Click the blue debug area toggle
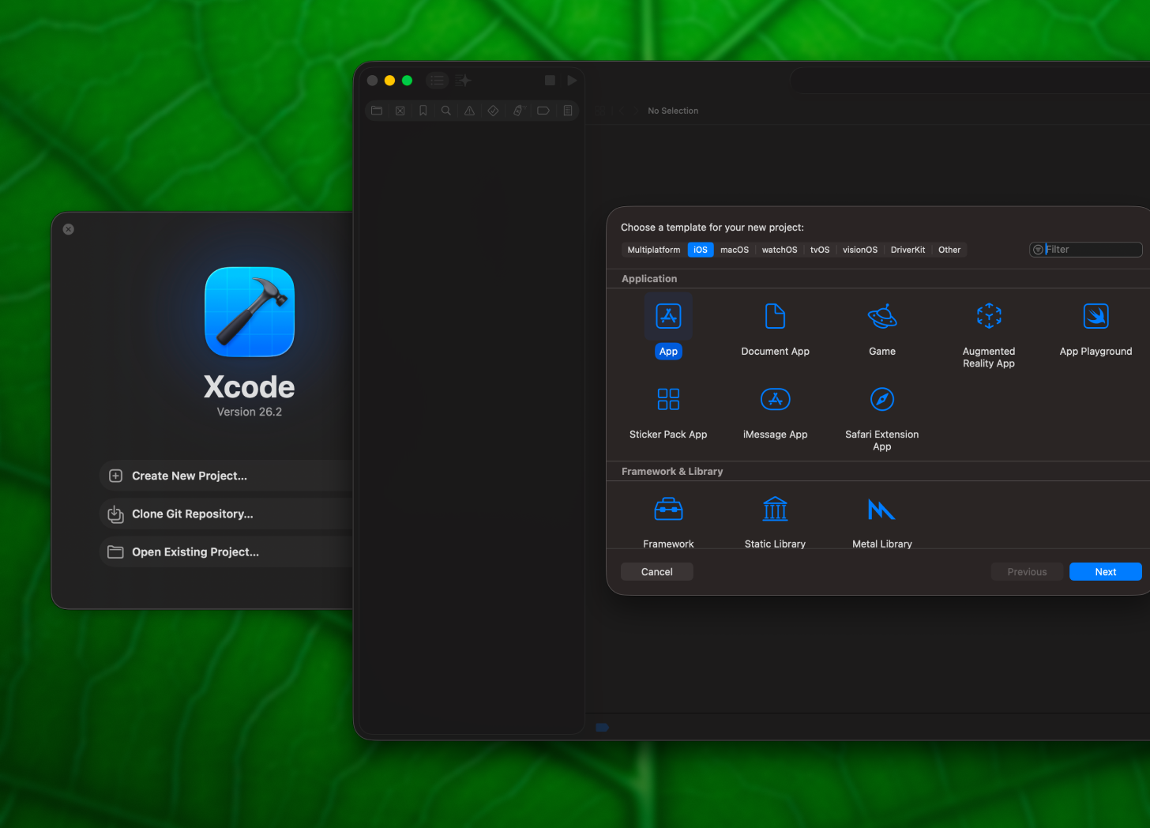The width and height of the screenshot is (1150, 828). (603, 727)
